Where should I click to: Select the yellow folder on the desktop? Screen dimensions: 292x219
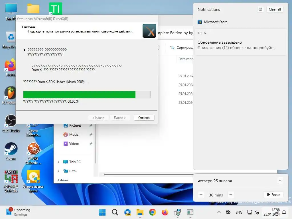33,9
